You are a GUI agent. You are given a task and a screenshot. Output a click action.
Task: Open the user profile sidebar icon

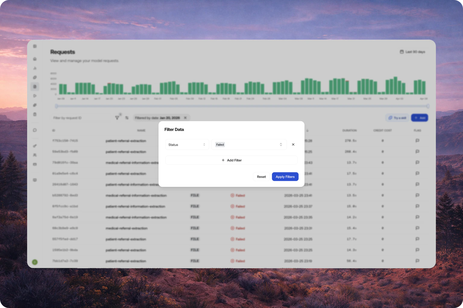(x=35, y=155)
